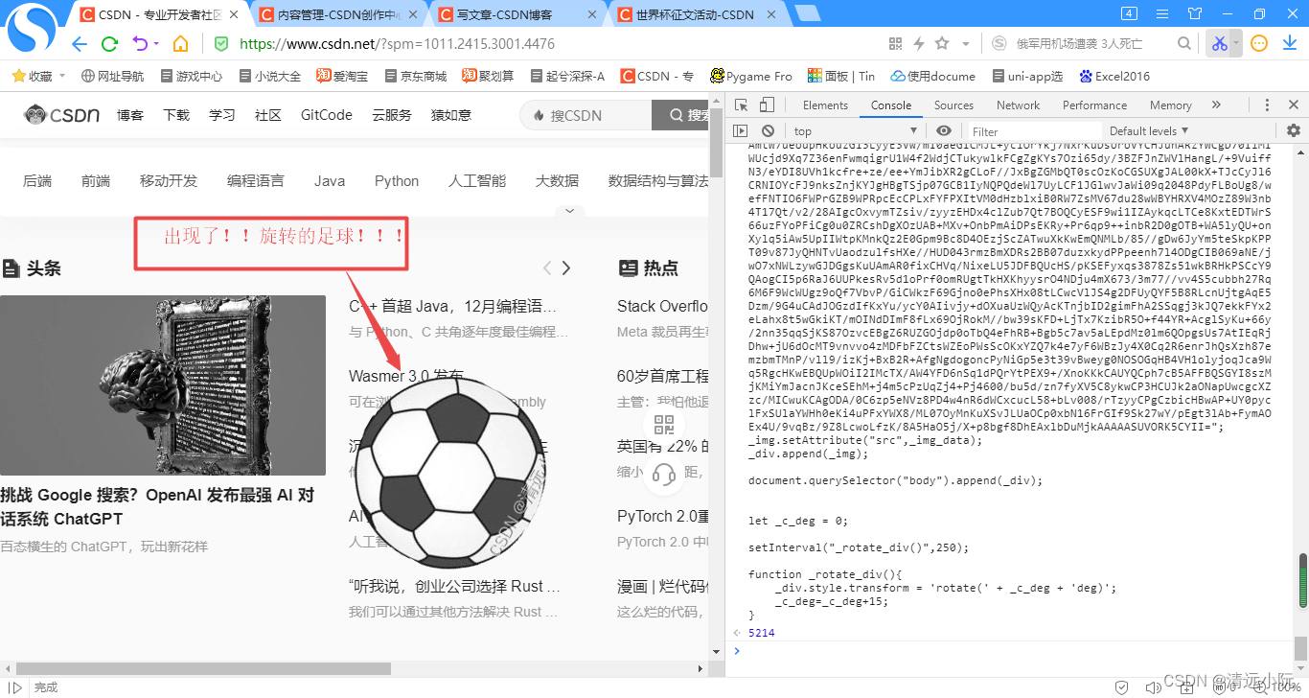Switch to the Network tab

(1018, 105)
